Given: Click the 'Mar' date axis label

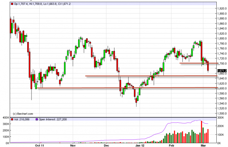Looking at the screenshot, I should (203, 145).
